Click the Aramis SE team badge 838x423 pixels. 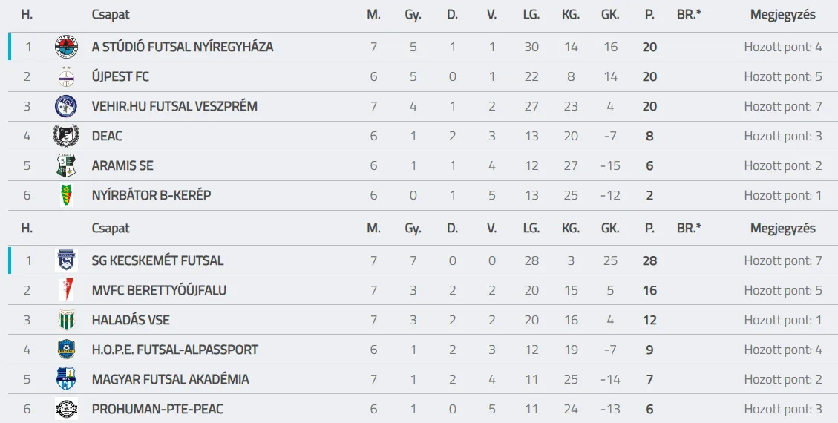click(x=66, y=166)
